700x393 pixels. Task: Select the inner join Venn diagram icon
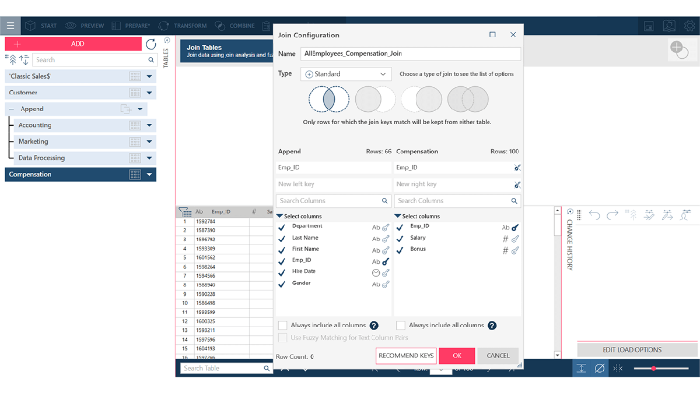328,99
